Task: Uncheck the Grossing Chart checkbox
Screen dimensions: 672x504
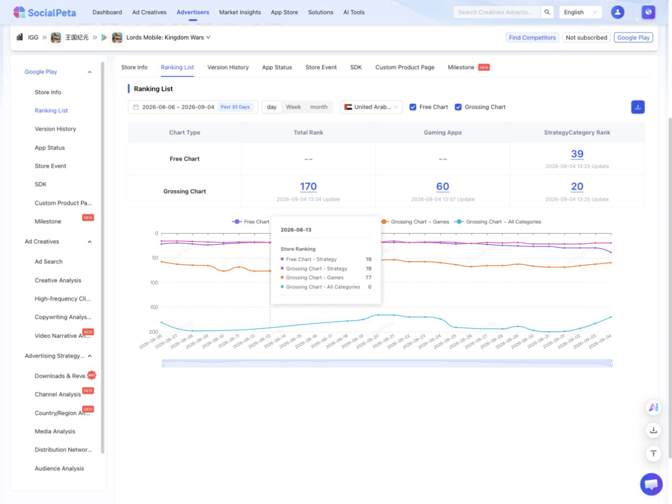Action: 458,107
